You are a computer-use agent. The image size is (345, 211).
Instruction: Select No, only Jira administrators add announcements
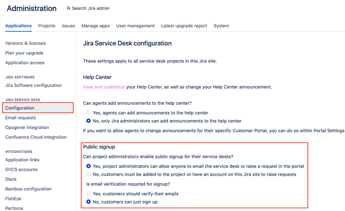(x=88, y=121)
